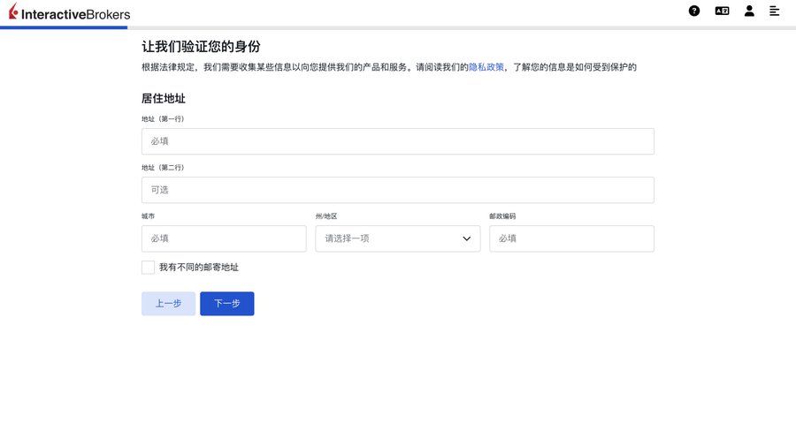Open the help question mark icon
The image size is (796, 431).
tap(694, 11)
